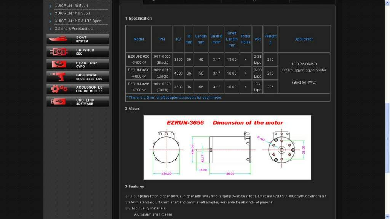Open Options & Accessories page
Screen dimensions: 390x219
point(74,29)
